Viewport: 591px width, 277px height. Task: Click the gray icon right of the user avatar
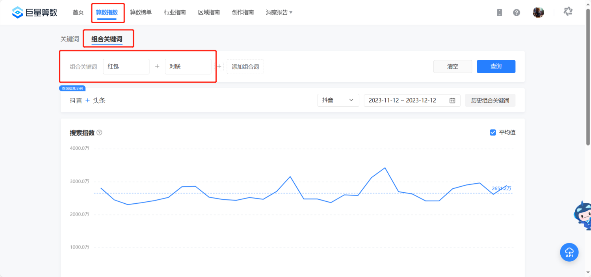click(x=568, y=11)
